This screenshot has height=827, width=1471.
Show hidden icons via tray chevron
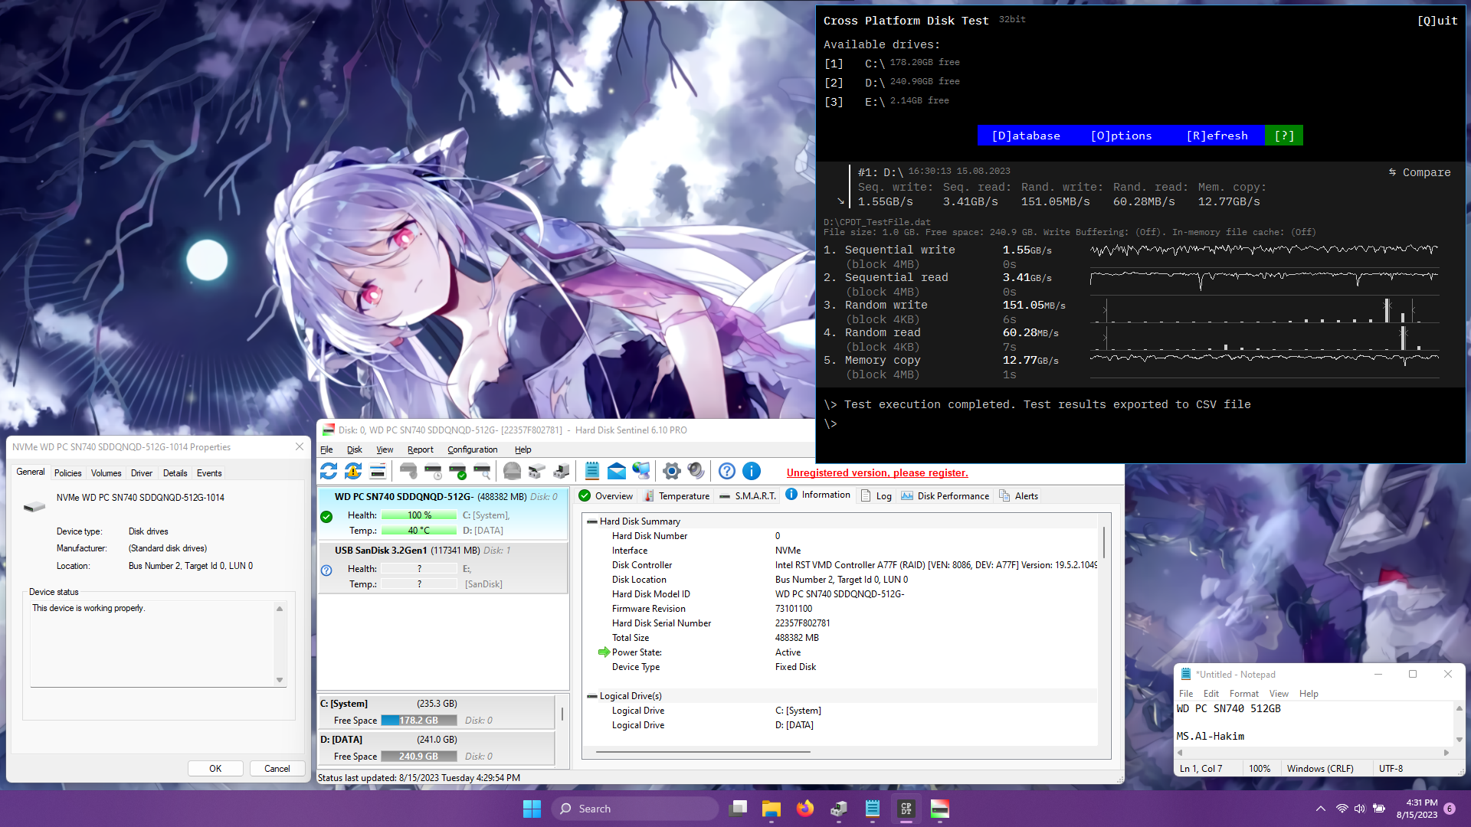[x=1321, y=809]
